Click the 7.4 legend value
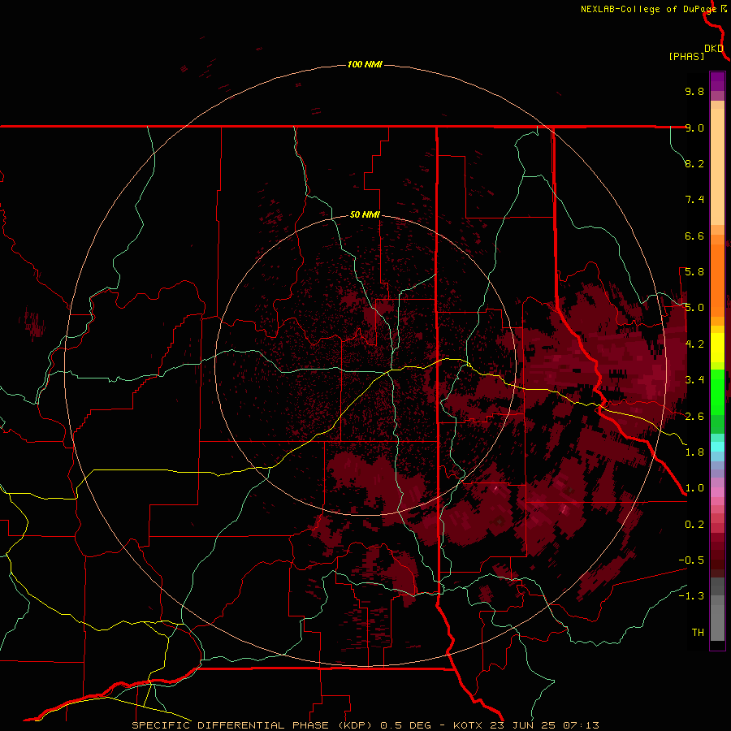Screen dimensions: 731x731 [x=694, y=200]
